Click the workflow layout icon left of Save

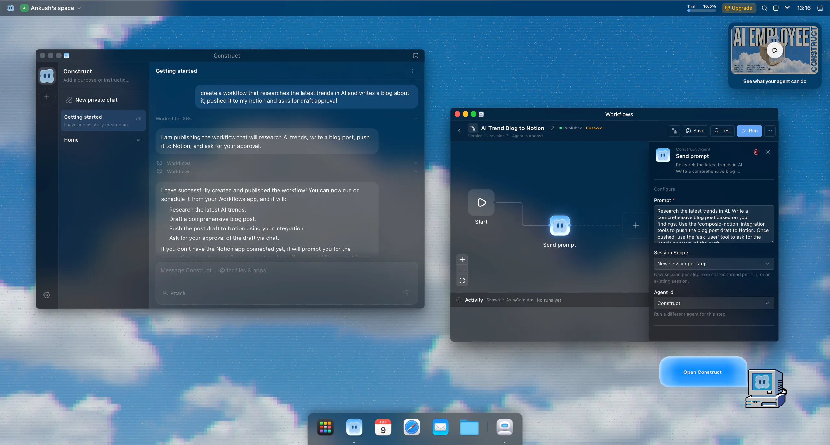click(x=674, y=131)
